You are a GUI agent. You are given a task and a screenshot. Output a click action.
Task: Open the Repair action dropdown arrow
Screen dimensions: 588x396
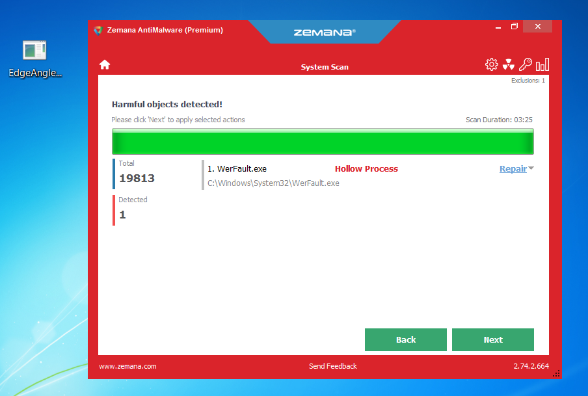point(531,168)
